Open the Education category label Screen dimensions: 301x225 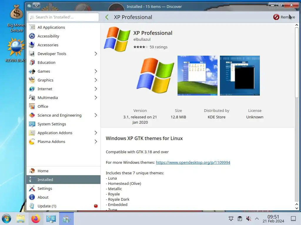point(46,63)
